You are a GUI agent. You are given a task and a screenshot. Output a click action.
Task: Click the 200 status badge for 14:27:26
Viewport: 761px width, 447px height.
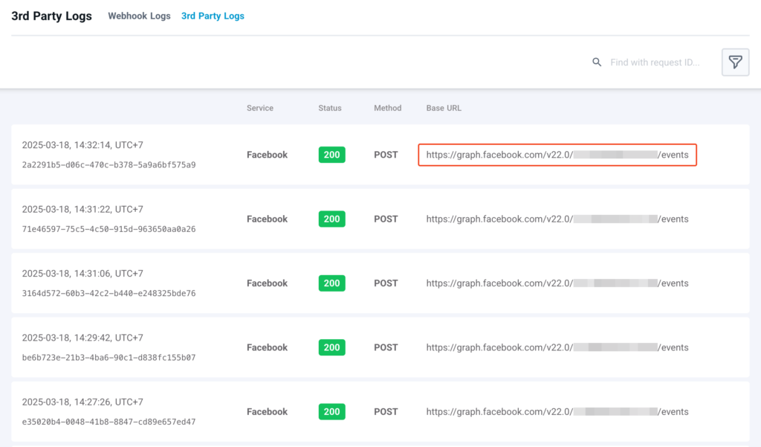tap(332, 411)
